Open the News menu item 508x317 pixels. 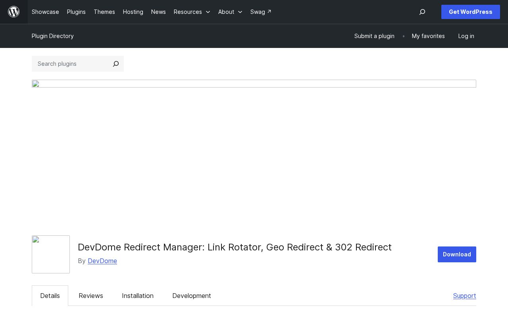158,12
